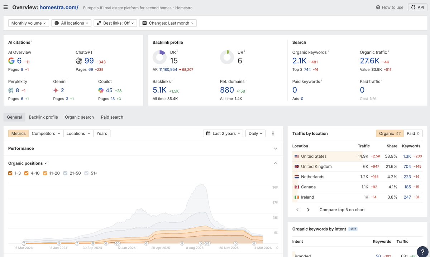The image size is (430, 257).
Task: Toggle the 1–3 positions checkbox
Action: click(10, 173)
